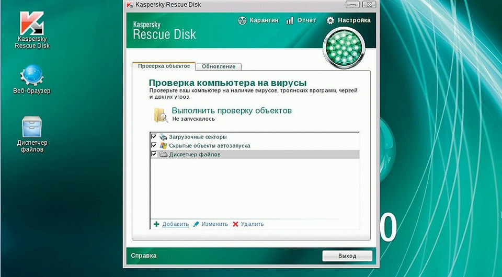Click the Kaspersky logo in window title bar
The width and height of the screenshot is (502, 277).
pyautogui.click(x=130, y=5)
